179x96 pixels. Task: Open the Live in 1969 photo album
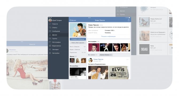pos(78,73)
